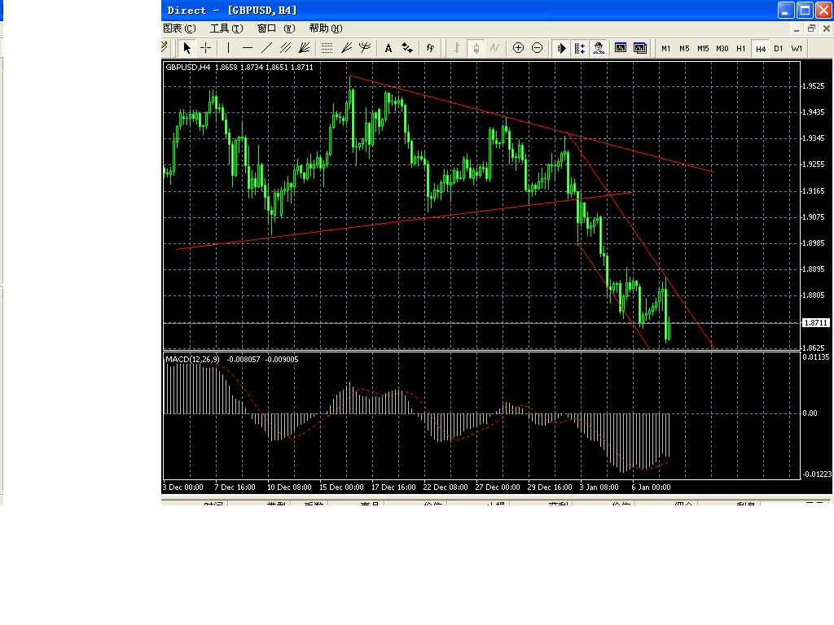This screenshot has width=834, height=625.
Task: Open the 图表(C) menu
Action: 179,28
